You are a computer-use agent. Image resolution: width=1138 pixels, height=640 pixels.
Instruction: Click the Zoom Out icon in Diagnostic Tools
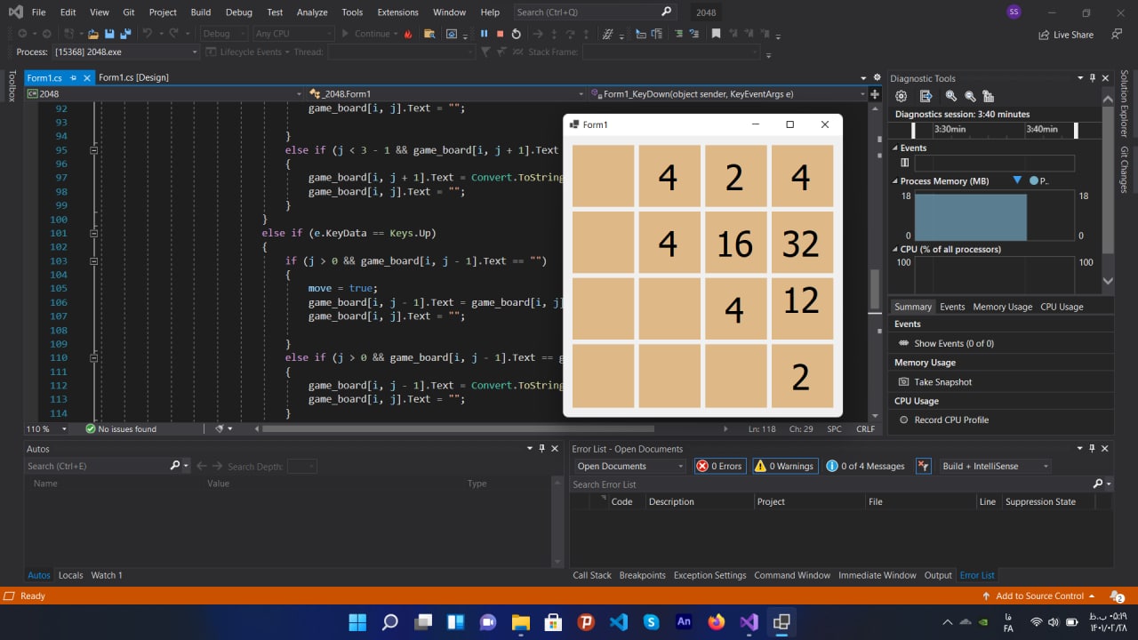point(970,96)
